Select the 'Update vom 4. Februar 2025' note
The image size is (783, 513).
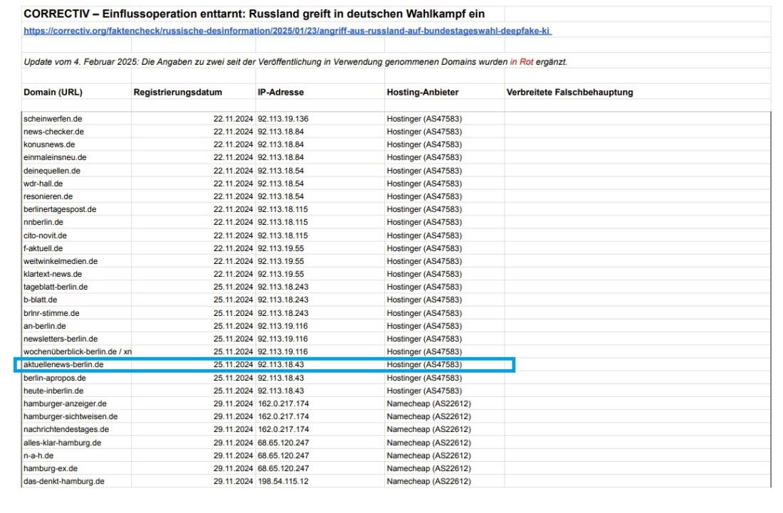295,62
